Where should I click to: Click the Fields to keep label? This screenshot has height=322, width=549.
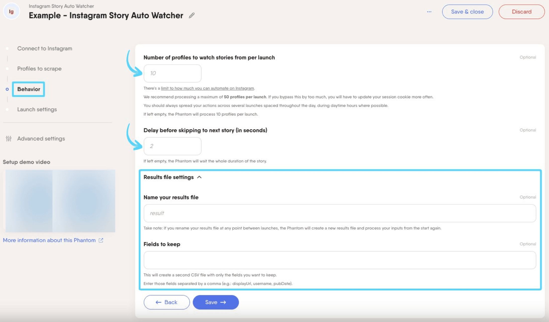pos(162,244)
